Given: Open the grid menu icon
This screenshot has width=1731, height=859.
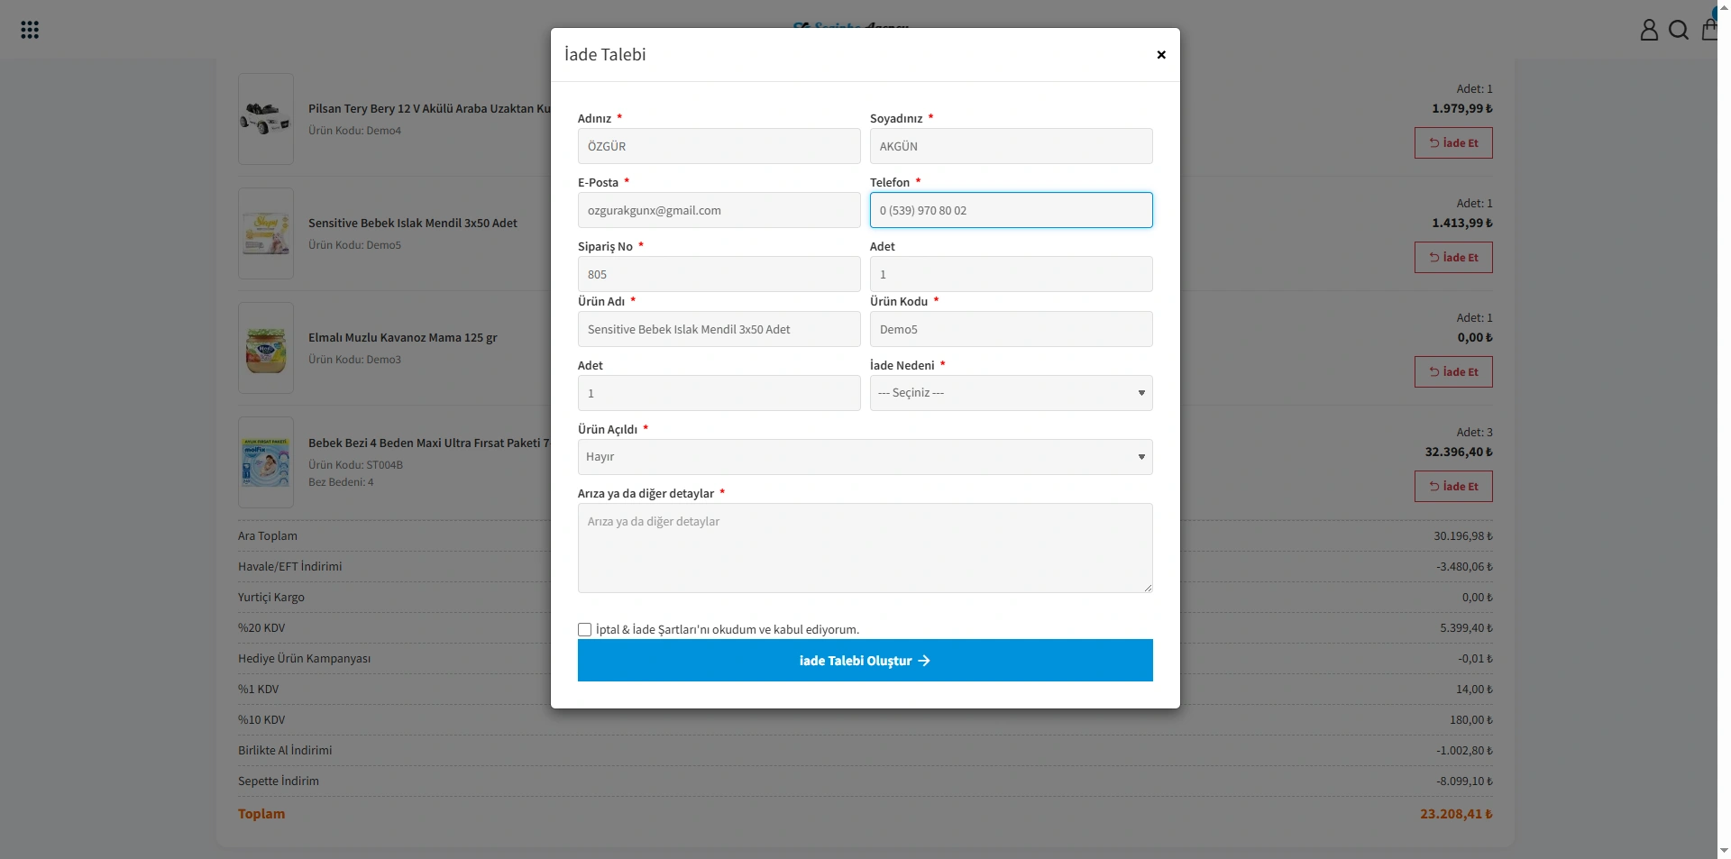Looking at the screenshot, I should coord(30,30).
